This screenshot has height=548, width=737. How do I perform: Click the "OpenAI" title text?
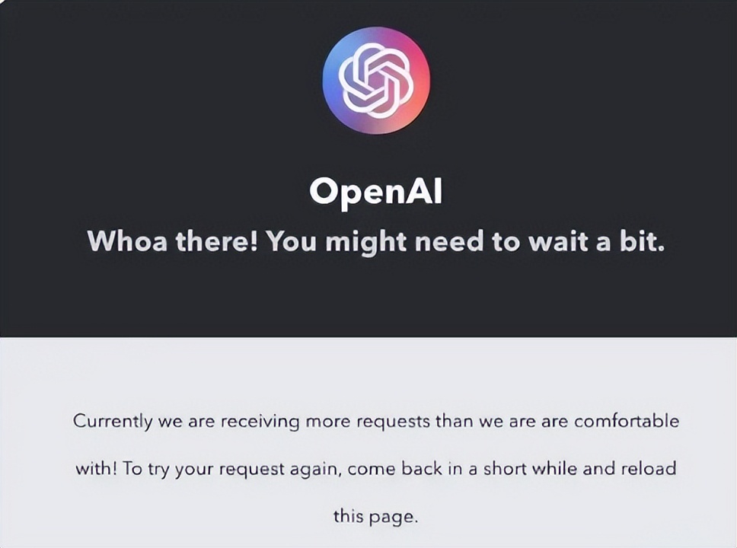[375, 193]
